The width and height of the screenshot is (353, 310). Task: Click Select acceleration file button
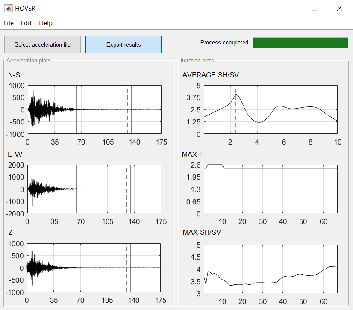pyautogui.click(x=43, y=44)
